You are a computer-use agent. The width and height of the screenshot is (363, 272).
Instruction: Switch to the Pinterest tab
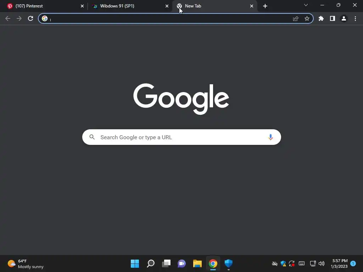coord(44,6)
